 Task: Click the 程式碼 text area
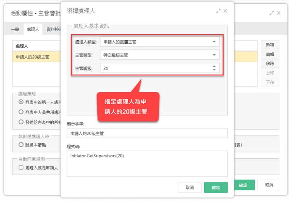[147, 164]
